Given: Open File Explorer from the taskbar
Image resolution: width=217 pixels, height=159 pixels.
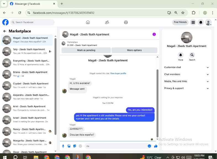Looking at the screenshot, I should 36,157.
